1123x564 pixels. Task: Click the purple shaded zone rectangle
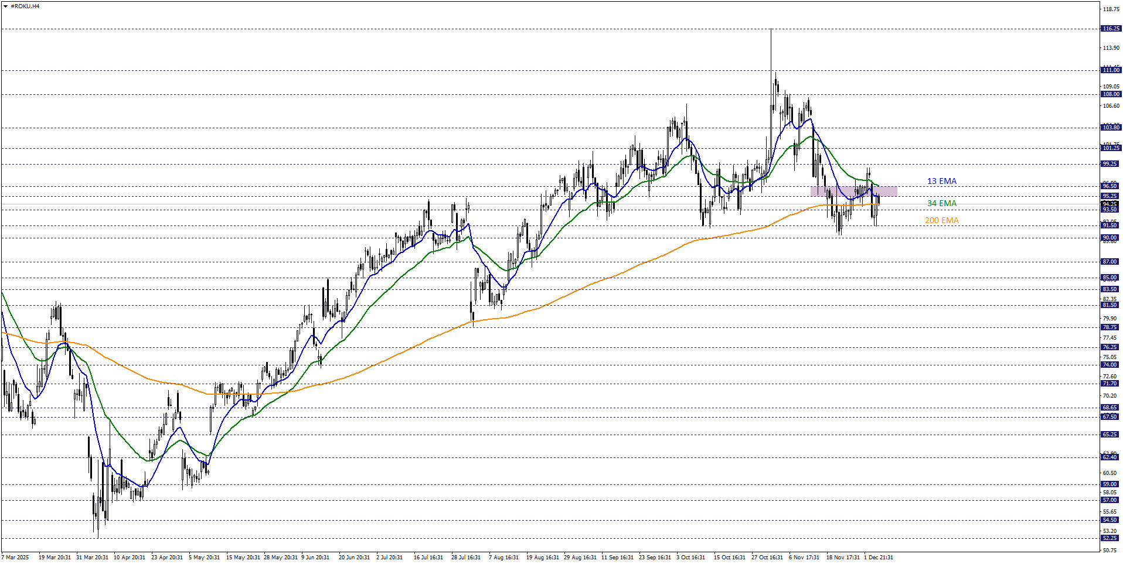coord(853,192)
